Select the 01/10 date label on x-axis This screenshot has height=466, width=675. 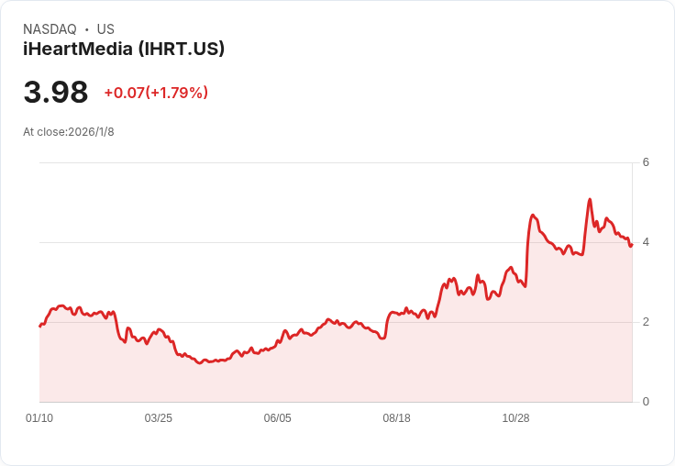coord(39,418)
